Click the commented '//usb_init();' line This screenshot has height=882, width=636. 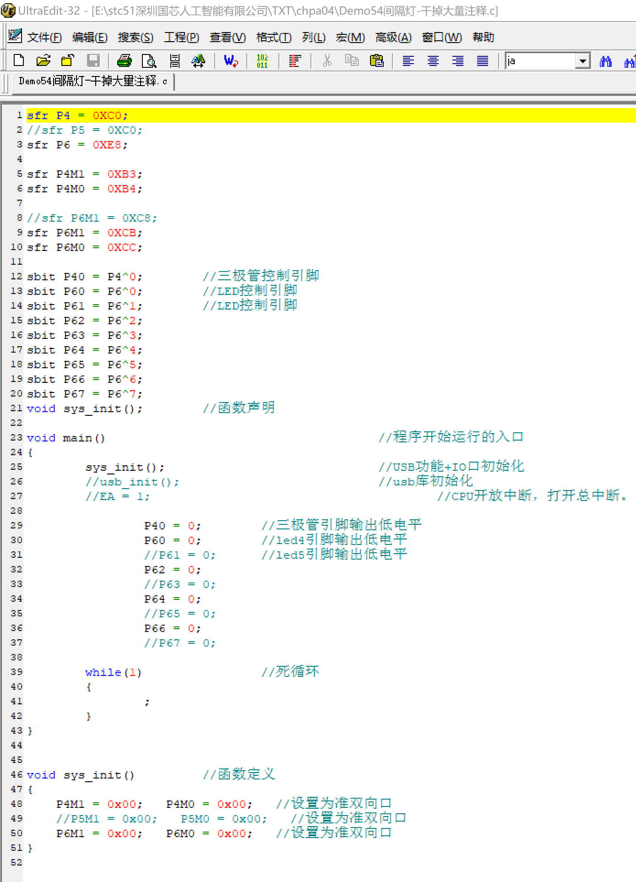(x=132, y=482)
